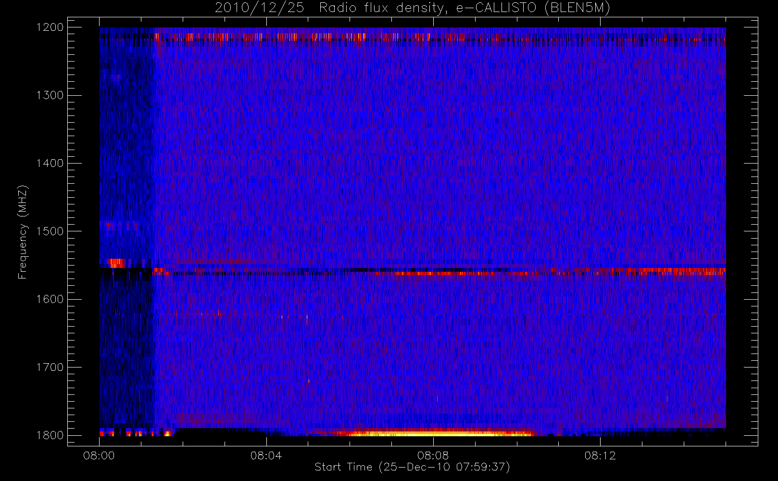Viewport: 778px width, 481px height.
Task: Click the 1700 frequency tick label
Action: tap(50, 367)
